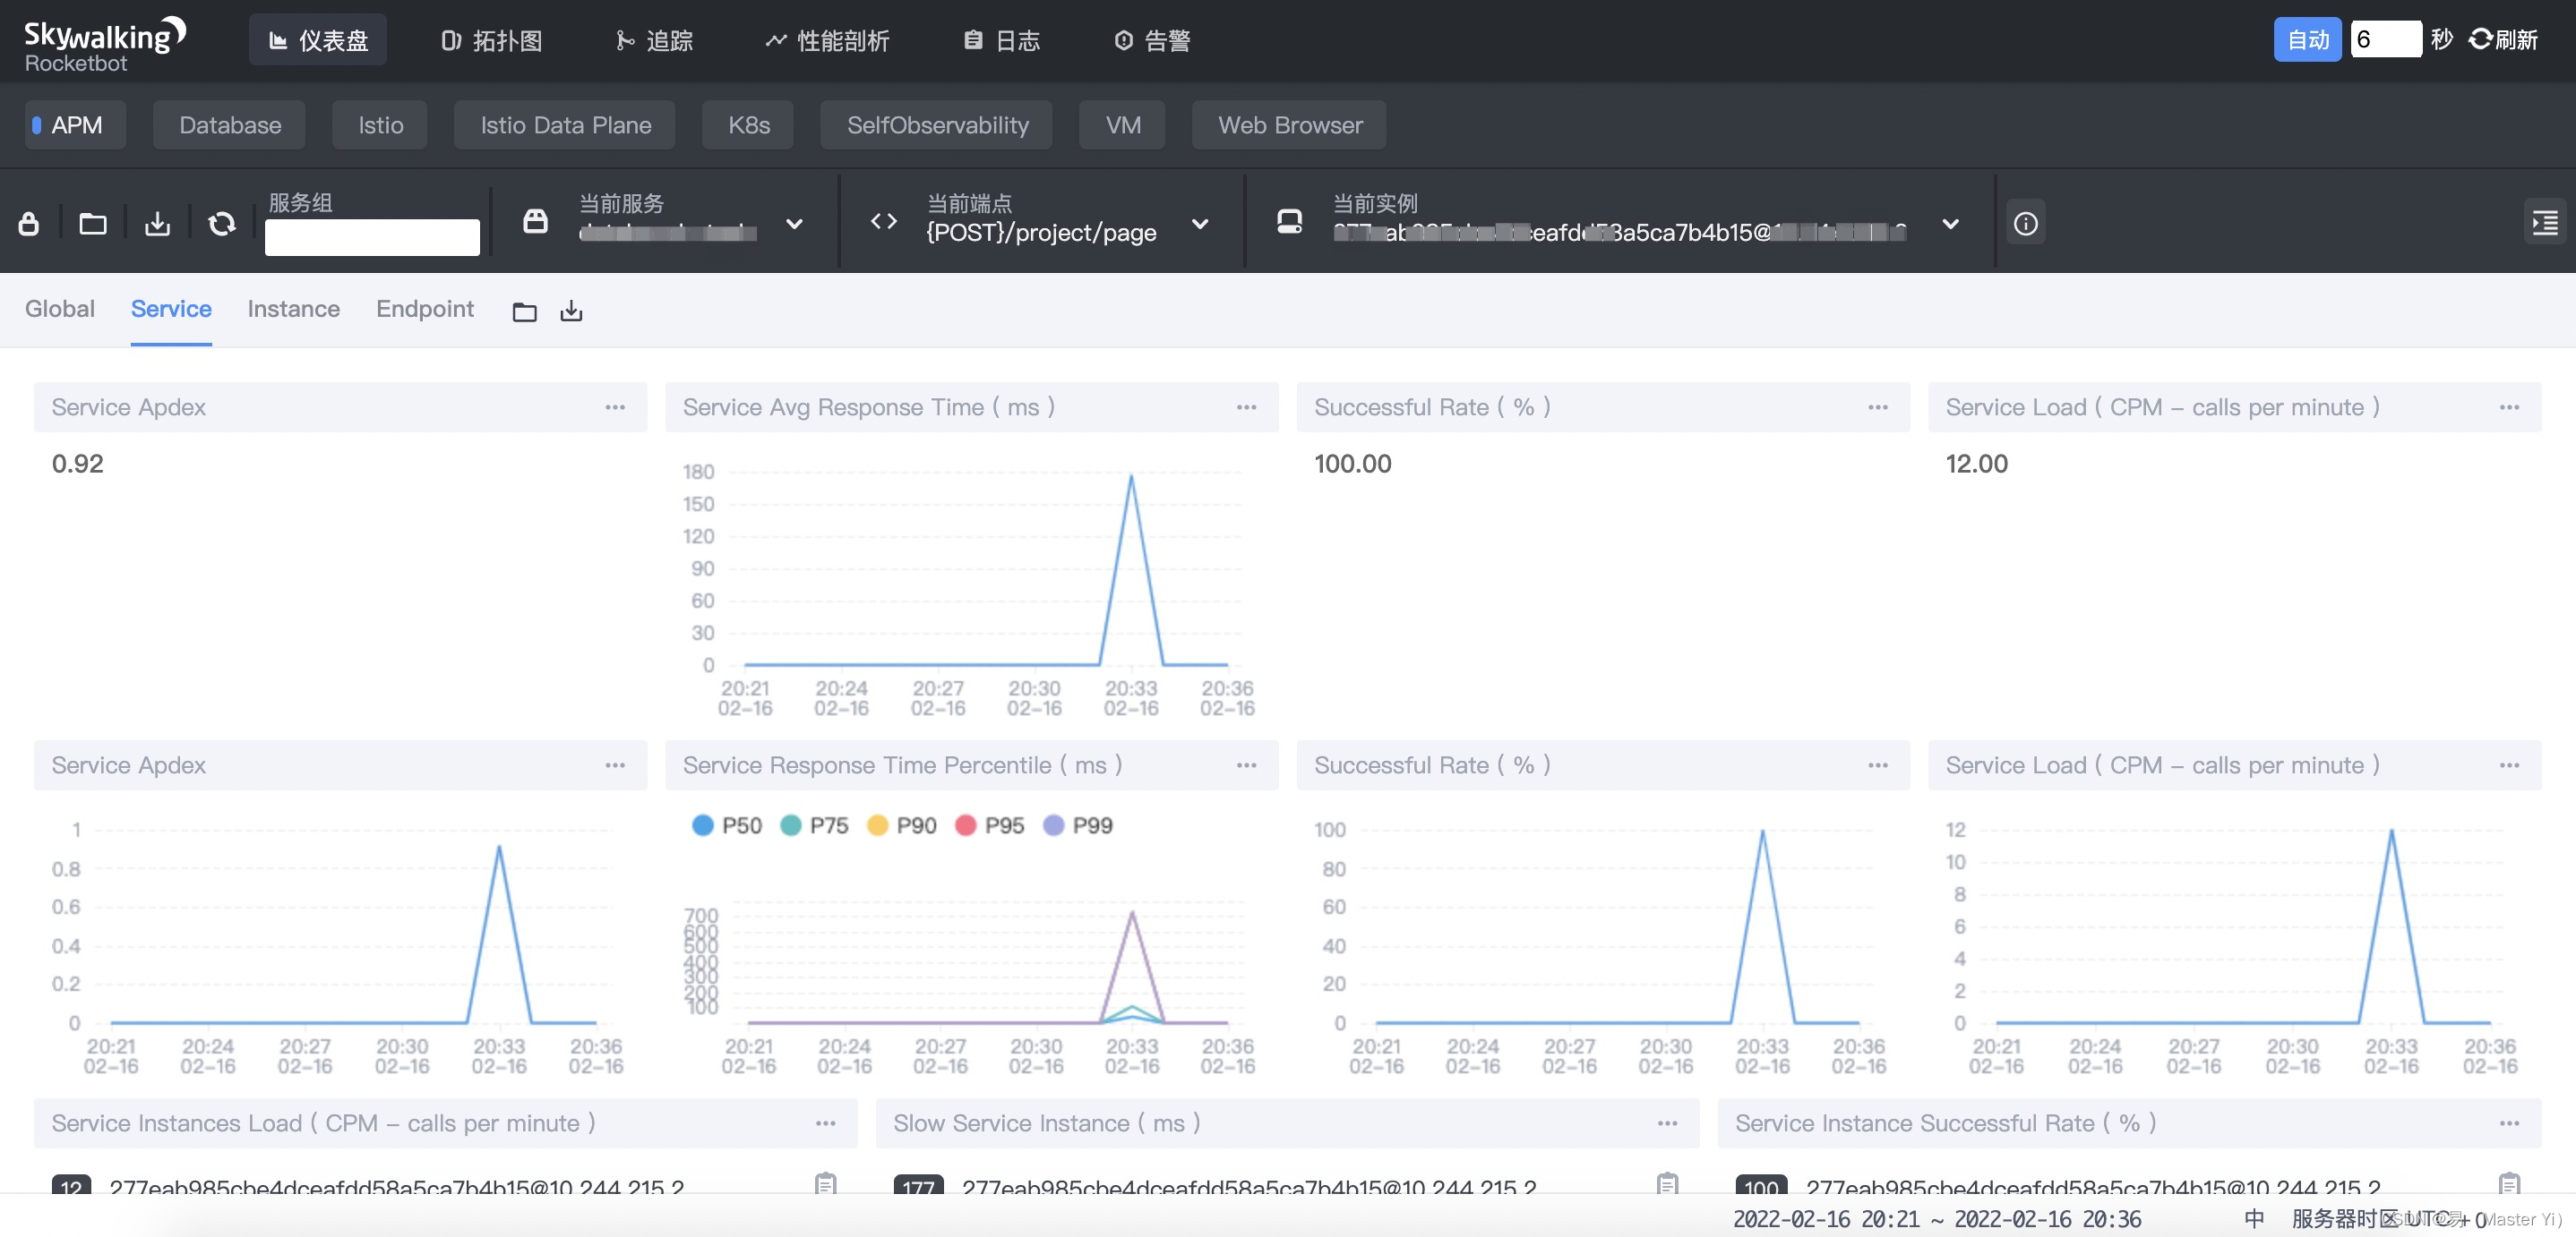Click the 中 language switch
This screenshot has height=1237, width=2576.
coord(2254,1219)
